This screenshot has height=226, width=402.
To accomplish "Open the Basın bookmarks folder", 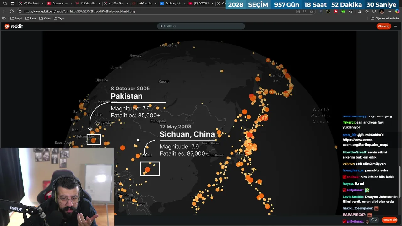I will [x=31, y=19].
